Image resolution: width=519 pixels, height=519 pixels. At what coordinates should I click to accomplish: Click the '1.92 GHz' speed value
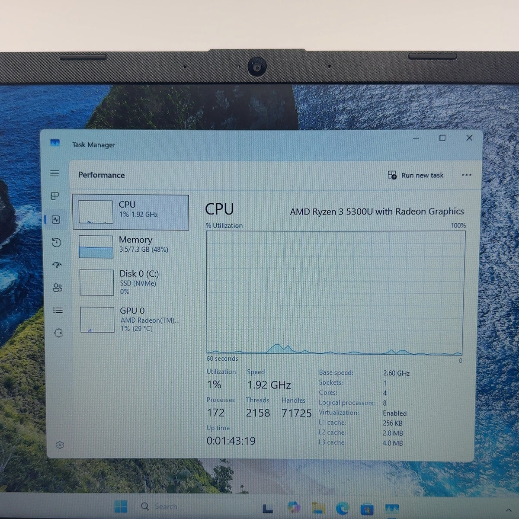pyautogui.click(x=269, y=385)
